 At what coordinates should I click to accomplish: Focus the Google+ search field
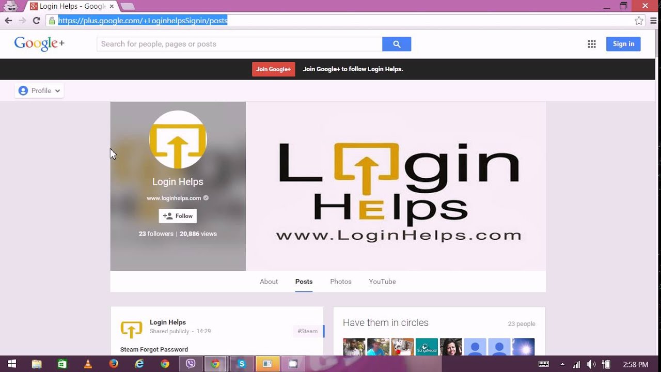pyautogui.click(x=239, y=44)
